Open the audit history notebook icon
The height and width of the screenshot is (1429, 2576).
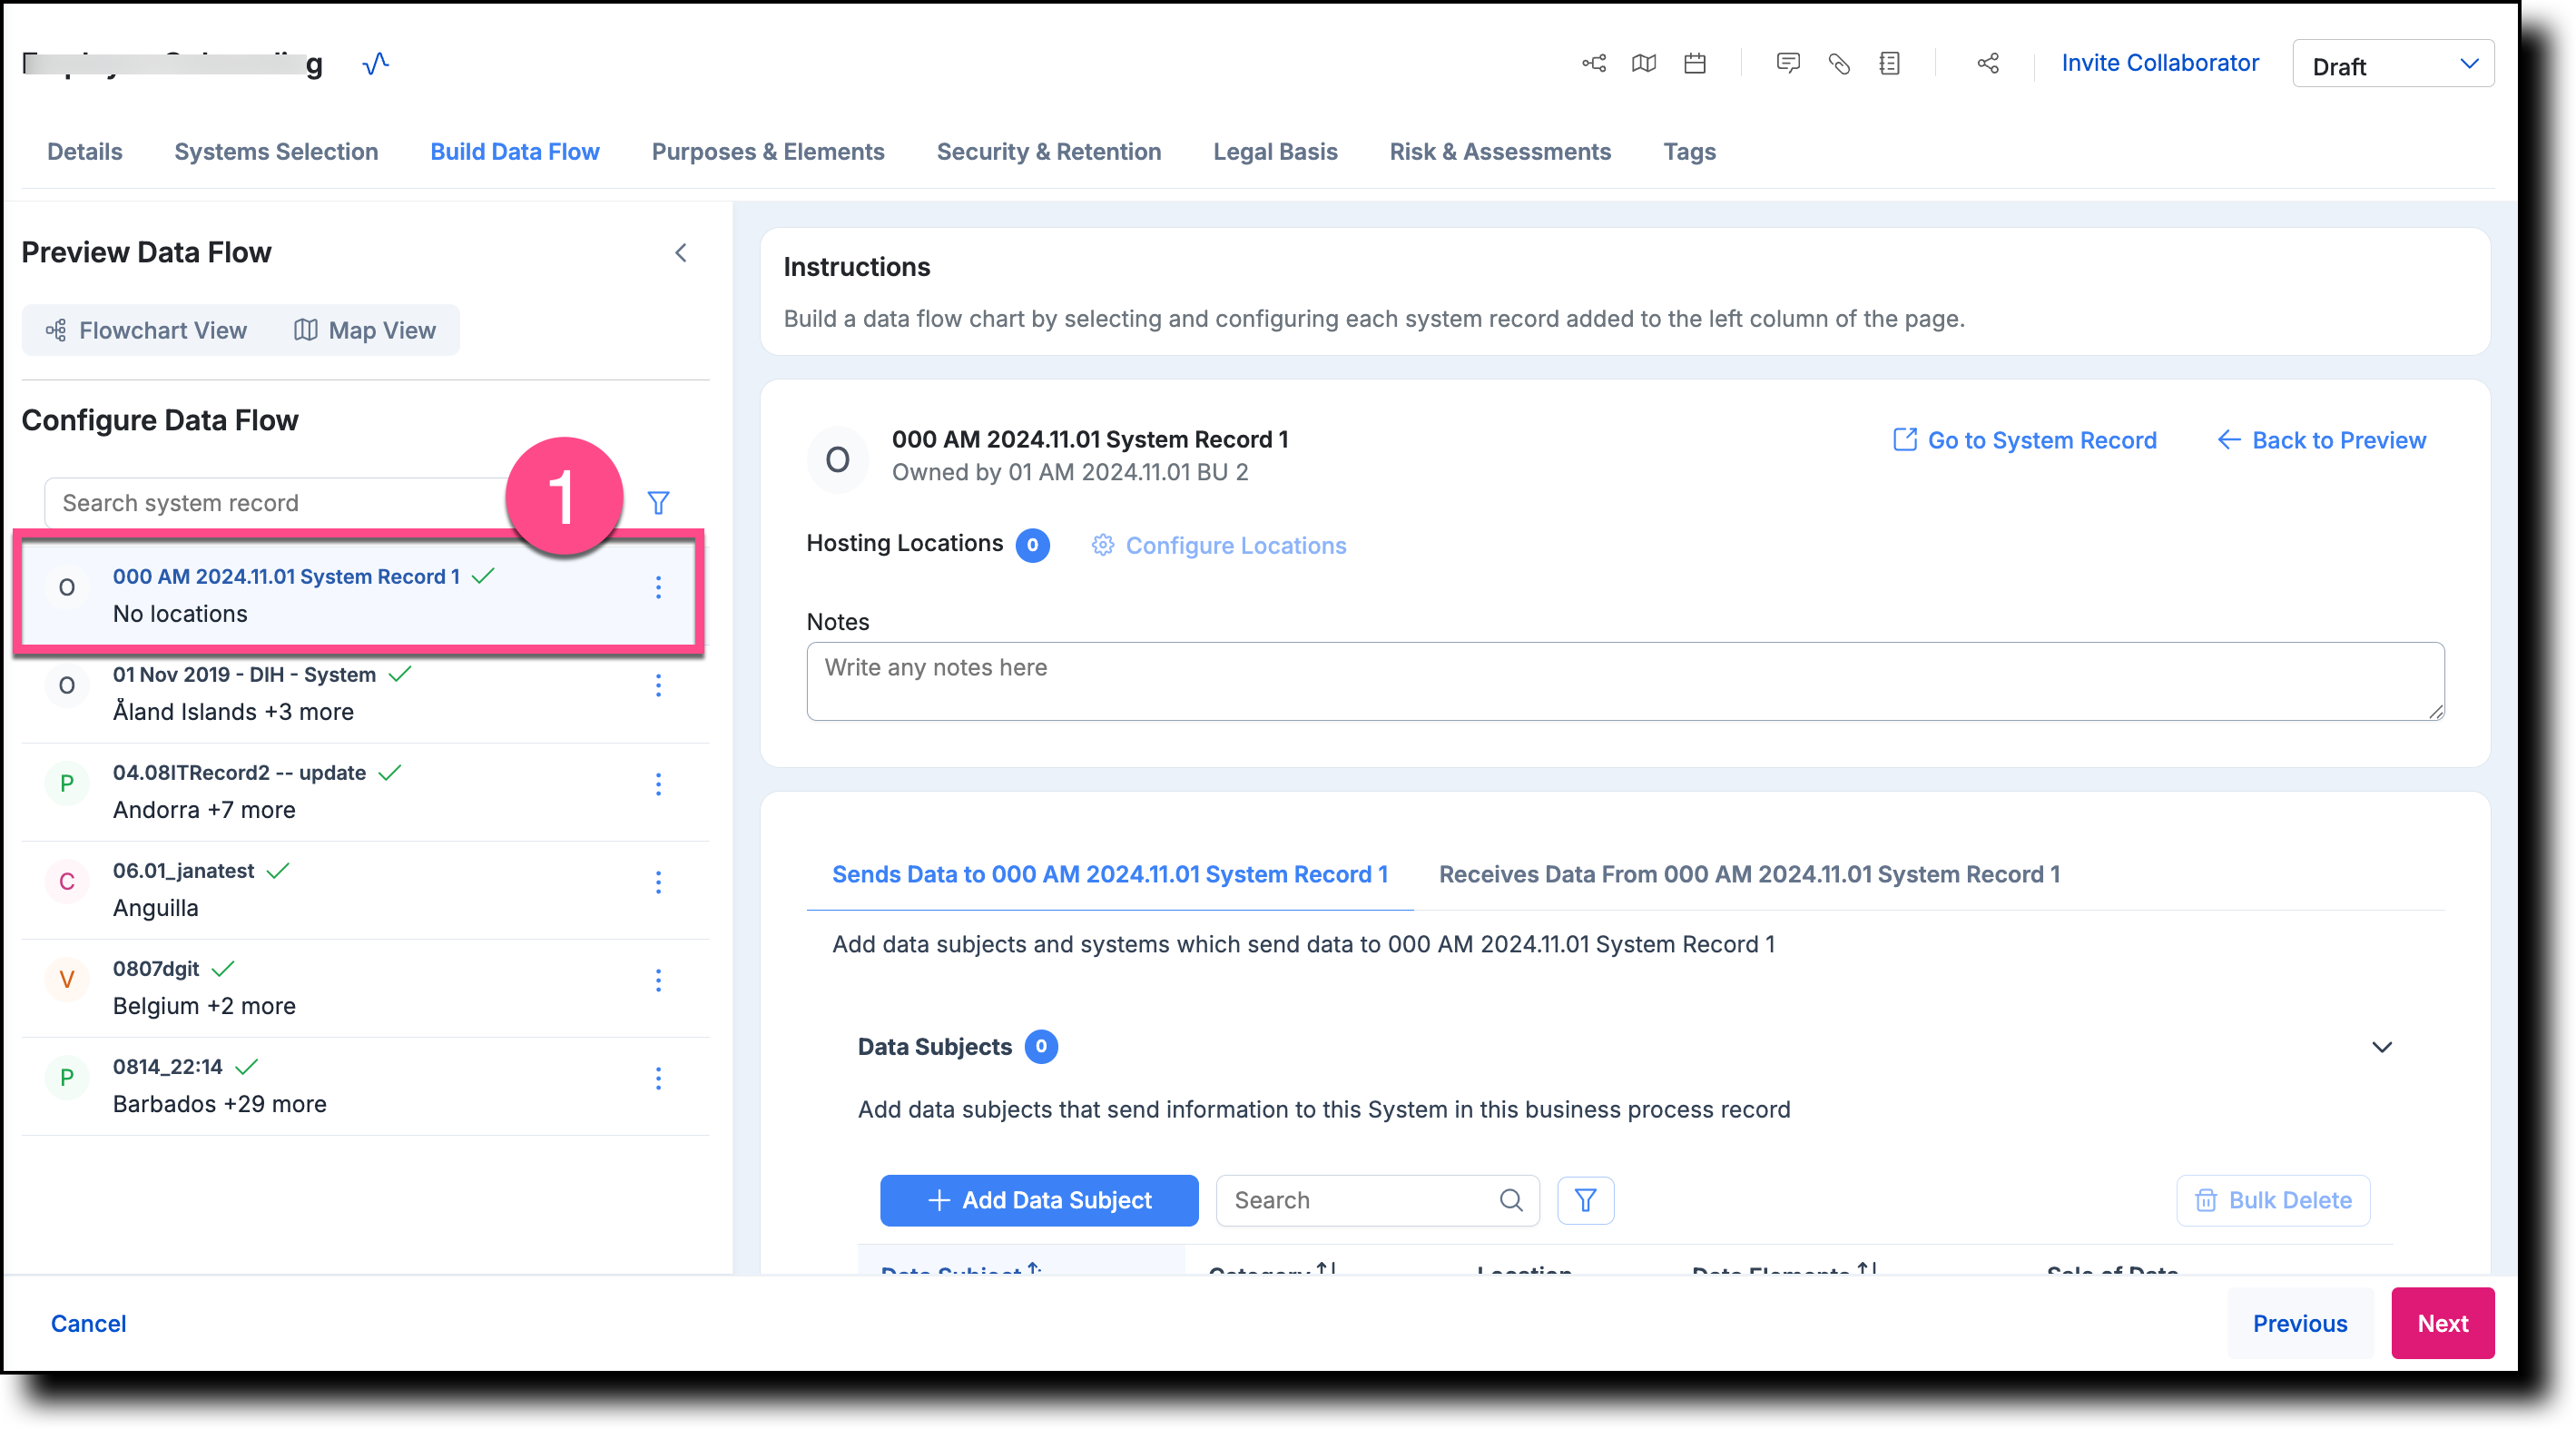tap(1890, 63)
